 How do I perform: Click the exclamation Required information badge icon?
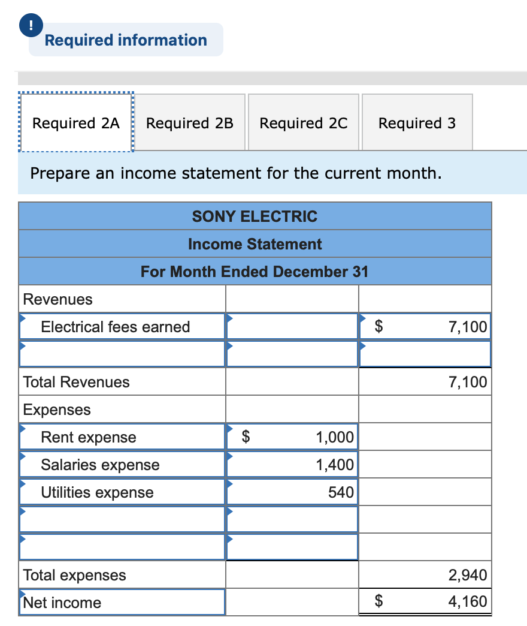point(30,25)
